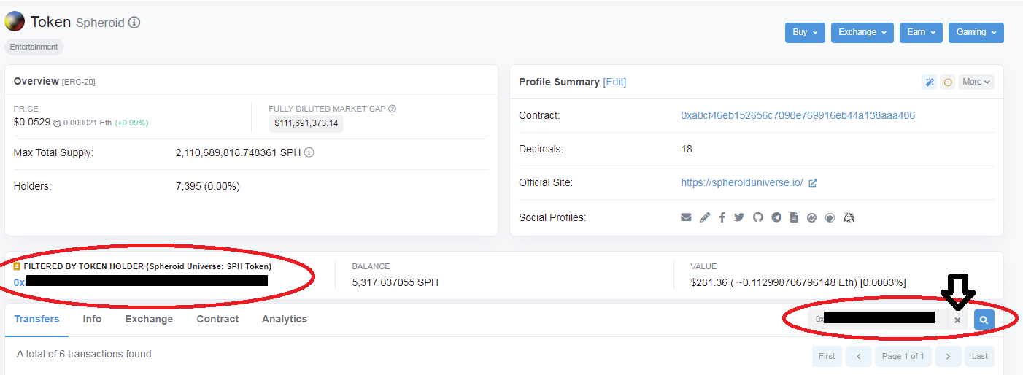Click the blog pencil social icon
Screen dimensions: 1023x375
tap(704, 217)
